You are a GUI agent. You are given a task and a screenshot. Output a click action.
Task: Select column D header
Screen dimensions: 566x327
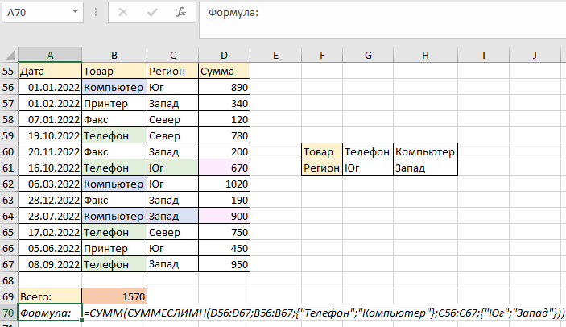[223, 55]
